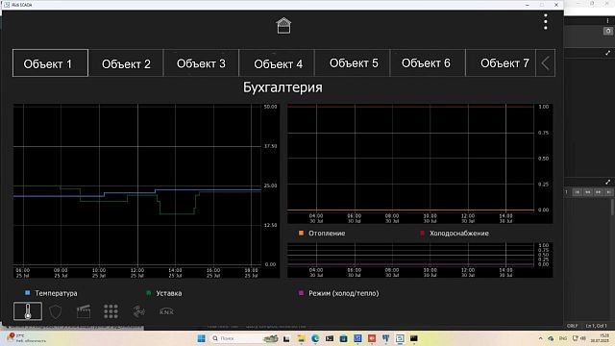Click the green Уставка color swatch
Image resolution: width=615 pixels, height=346 pixels.
point(149,292)
